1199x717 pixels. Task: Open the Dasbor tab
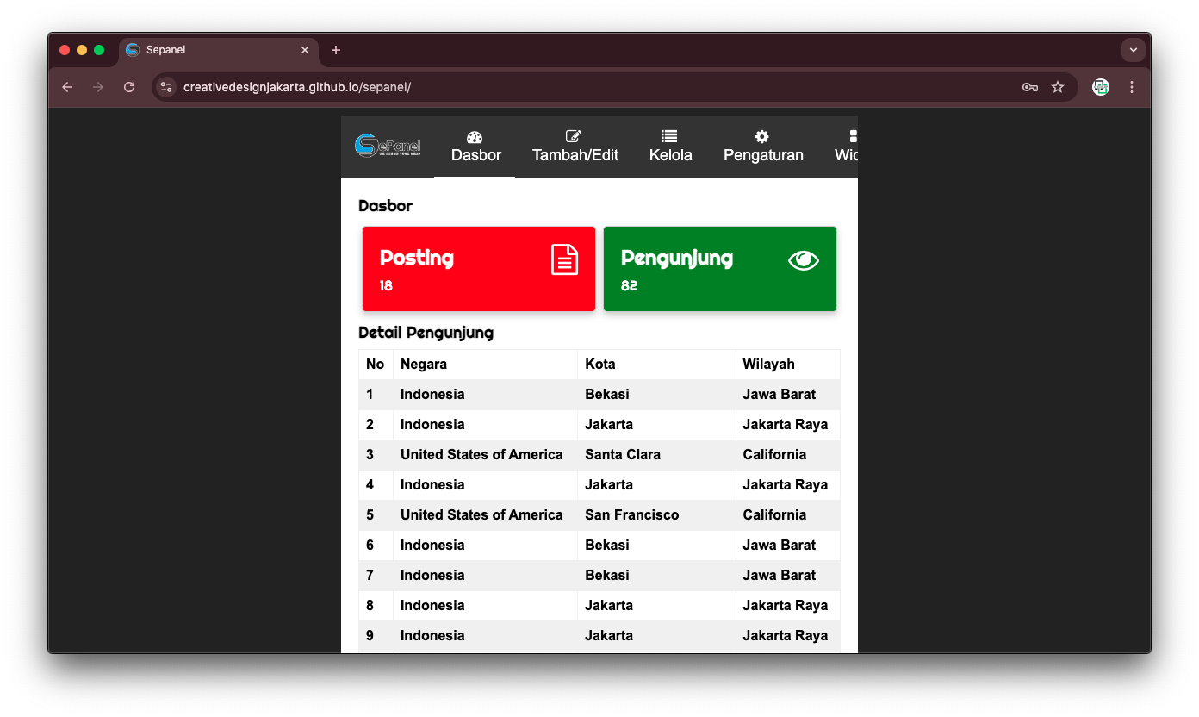[x=475, y=147]
